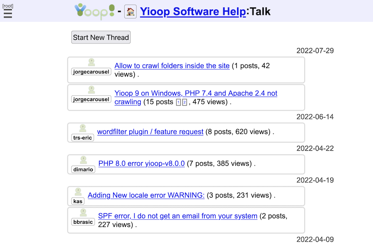Click the 2022-06-14 date heading
Image resolution: width=373 pixels, height=244 pixels.
click(315, 117)
